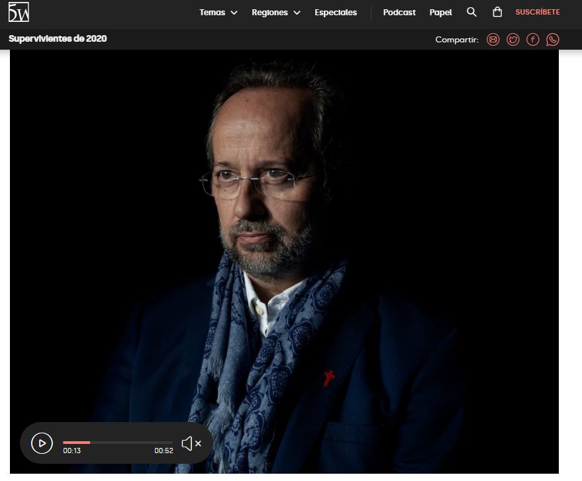Open the Papel menu item

[440, 13]
